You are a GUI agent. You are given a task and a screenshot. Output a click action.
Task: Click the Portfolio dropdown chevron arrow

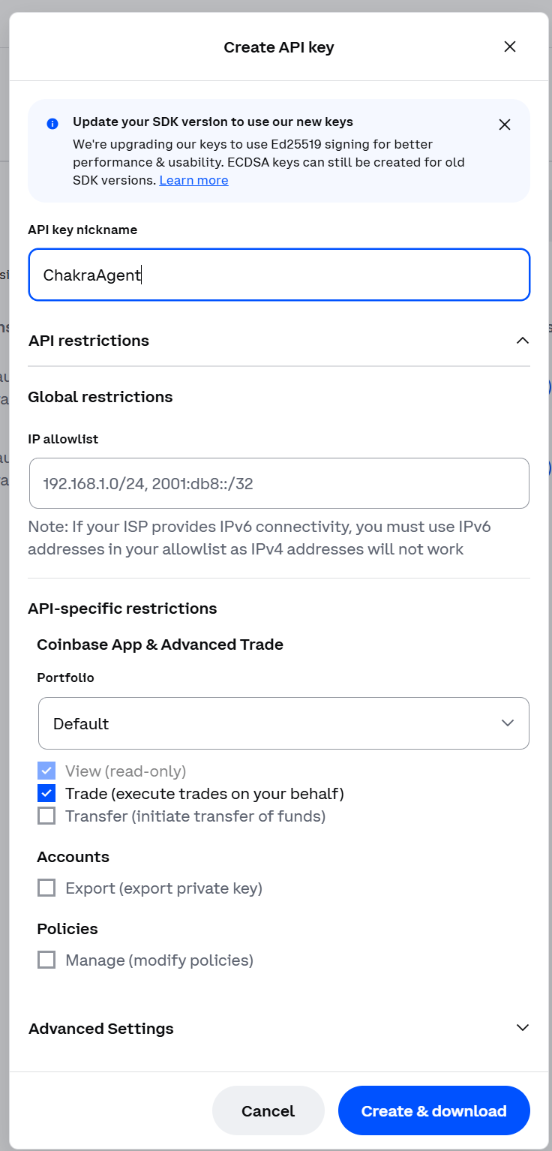[x=508, y=723]
